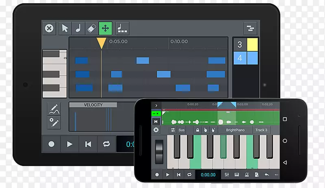
Task: Open the VELOCITY parameter dropdown
Action: click(93, 105)
